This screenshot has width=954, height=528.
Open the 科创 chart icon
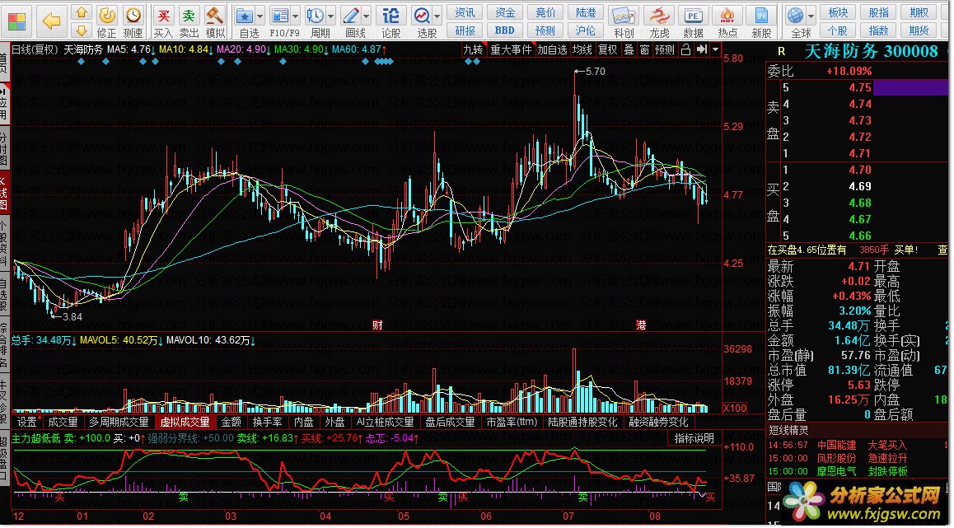tap(624, 16)
